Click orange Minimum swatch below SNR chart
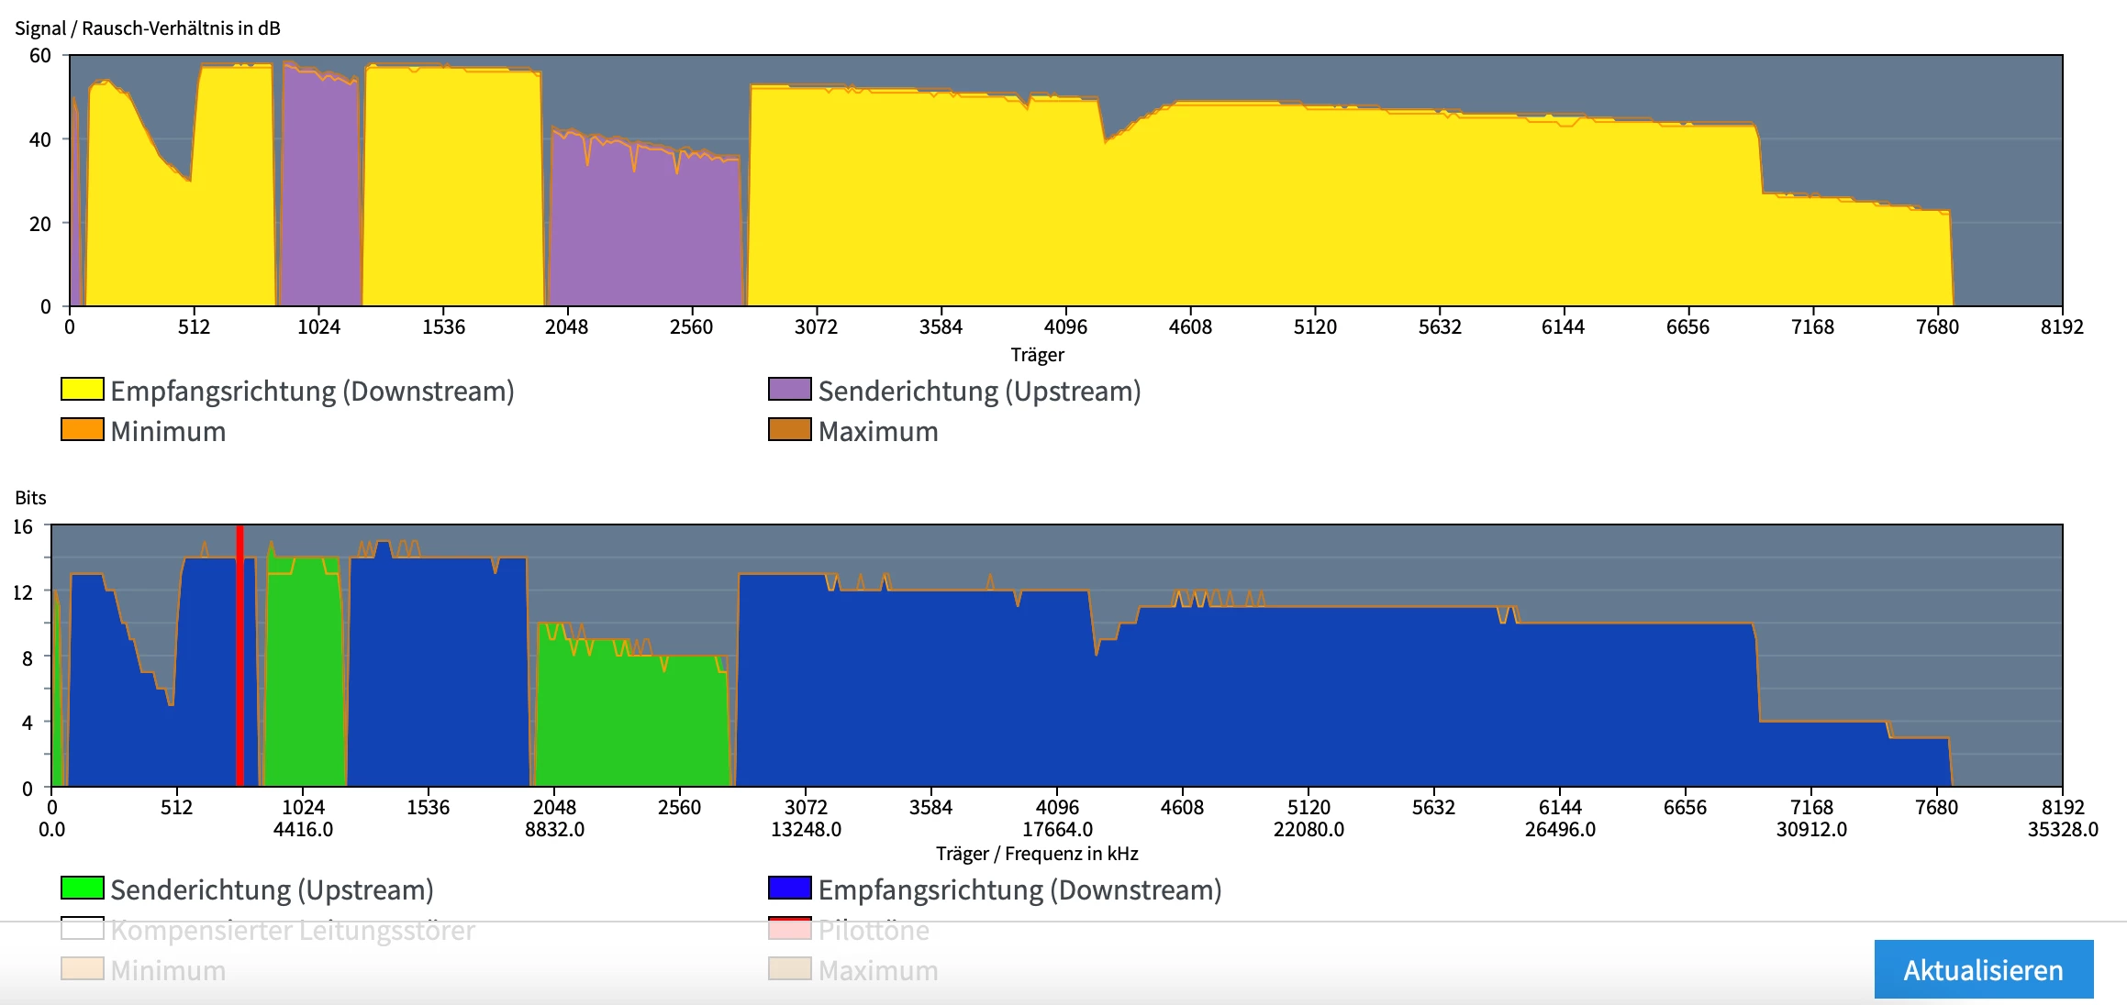The height and width of the screenshot is (1005, 2127). click(83, 429)
